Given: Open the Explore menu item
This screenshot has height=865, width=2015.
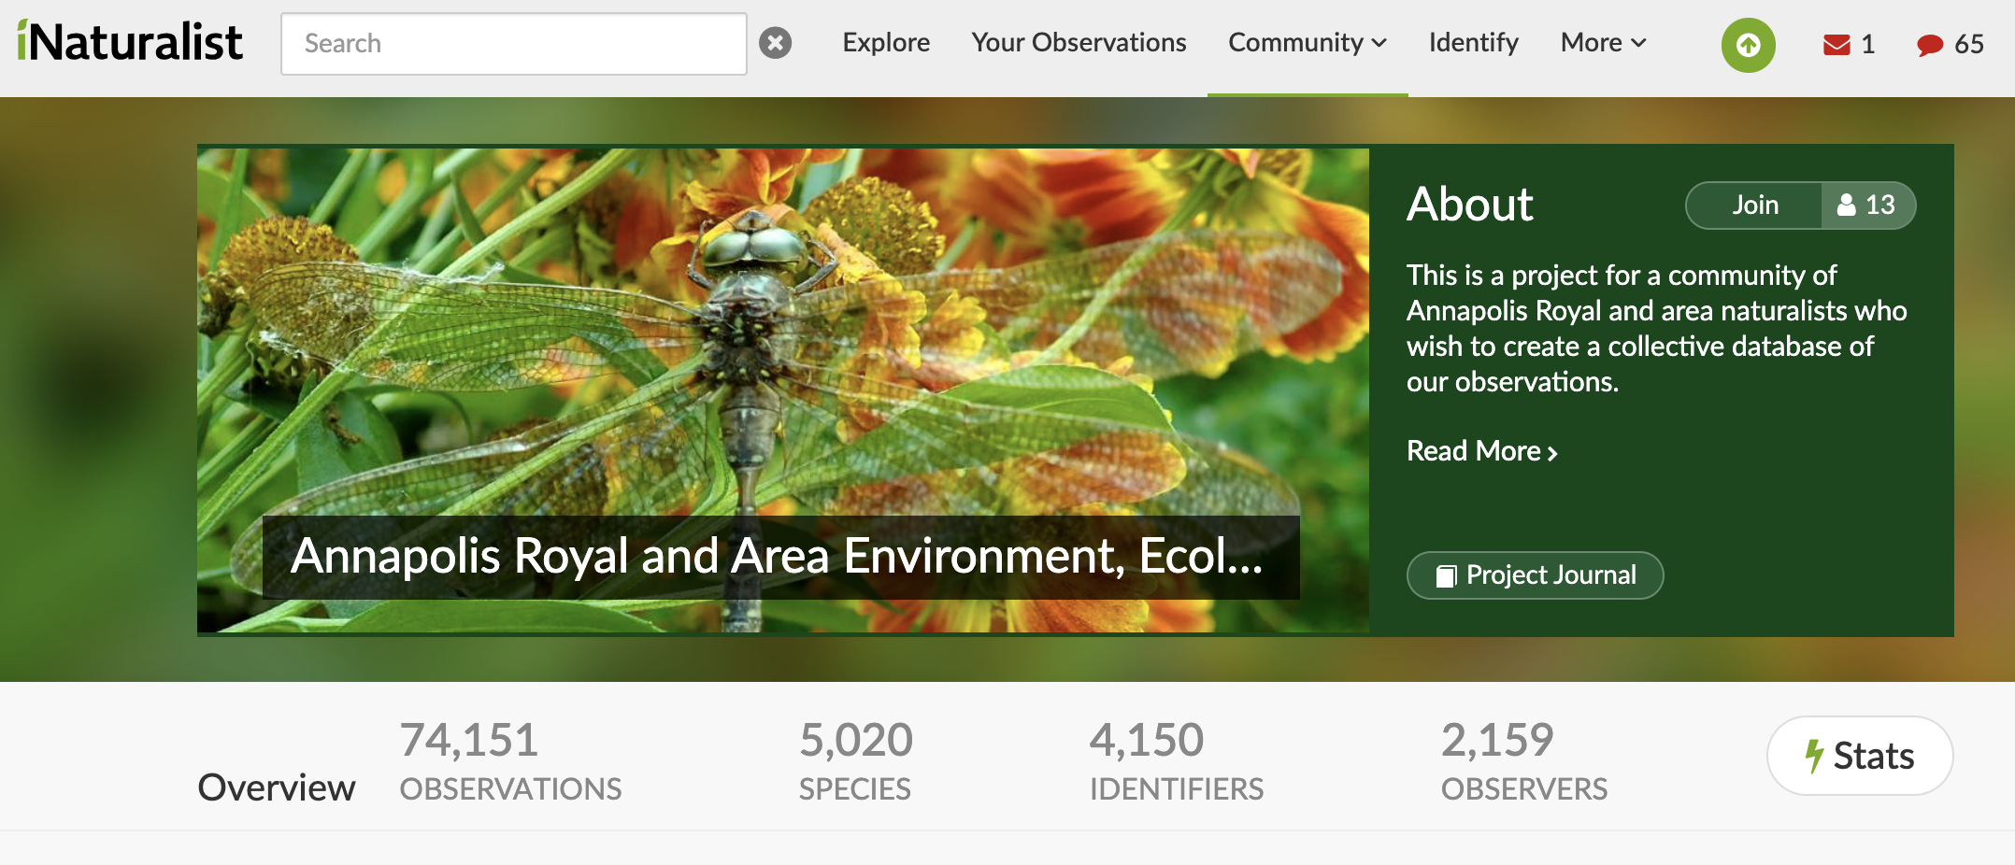Looking at the screenshot, I should (x=886, y=43).
